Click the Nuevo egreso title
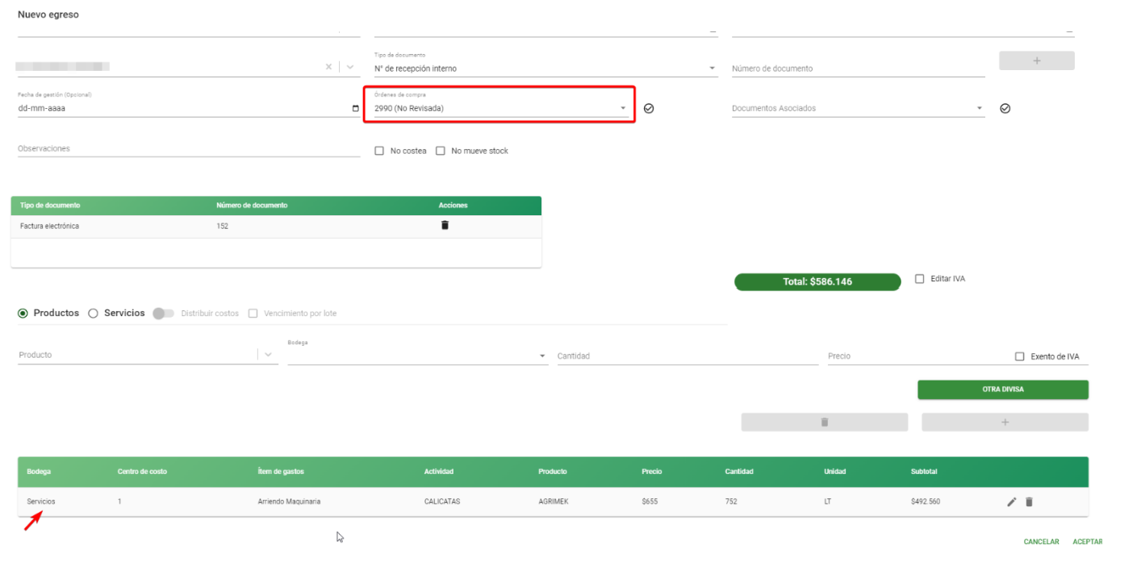The height and width of the screenshot is (574, 1141). pos(48,15)
